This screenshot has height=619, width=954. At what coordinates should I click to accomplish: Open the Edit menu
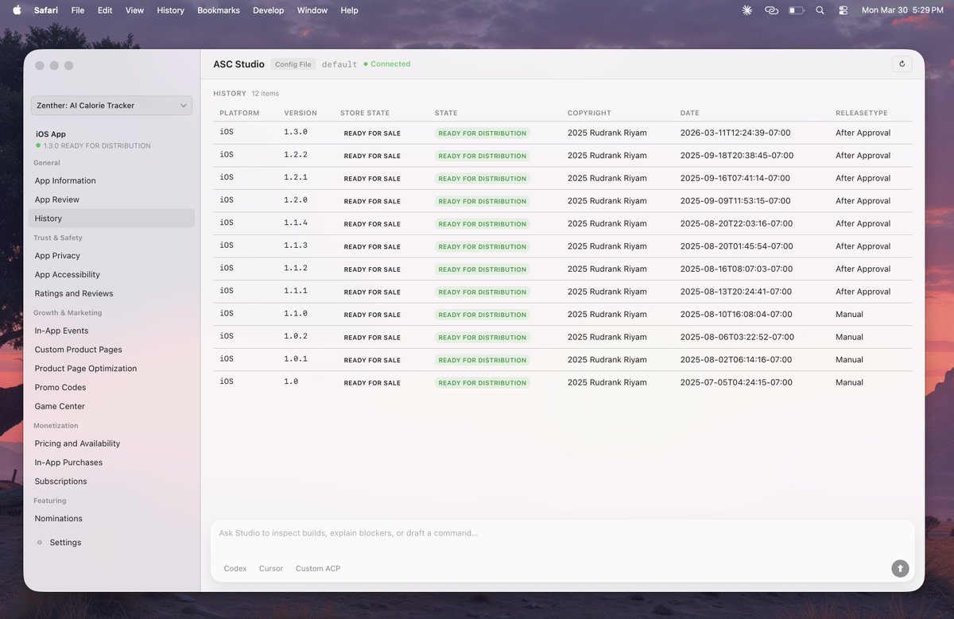point(105,10)
